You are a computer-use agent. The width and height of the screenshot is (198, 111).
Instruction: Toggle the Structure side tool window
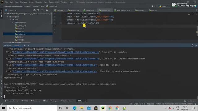pos(2,80)
